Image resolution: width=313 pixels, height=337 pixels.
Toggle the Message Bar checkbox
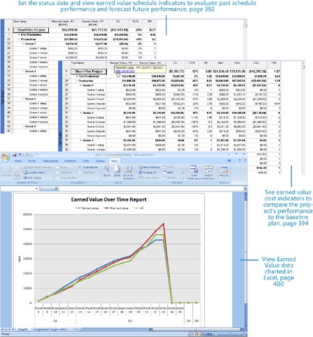pos(58,178)
